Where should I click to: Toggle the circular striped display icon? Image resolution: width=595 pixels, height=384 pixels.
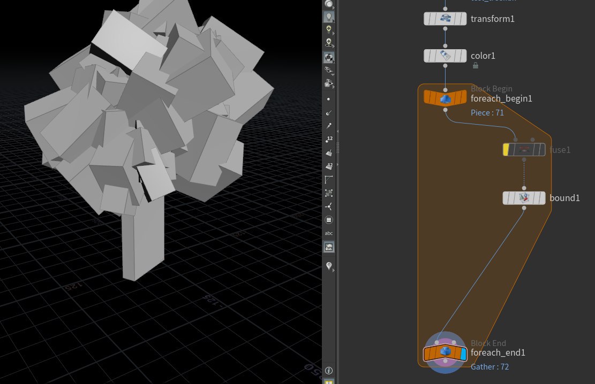point(329,220)
